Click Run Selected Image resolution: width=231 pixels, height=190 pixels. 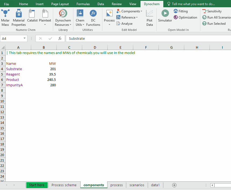point(214,24)
